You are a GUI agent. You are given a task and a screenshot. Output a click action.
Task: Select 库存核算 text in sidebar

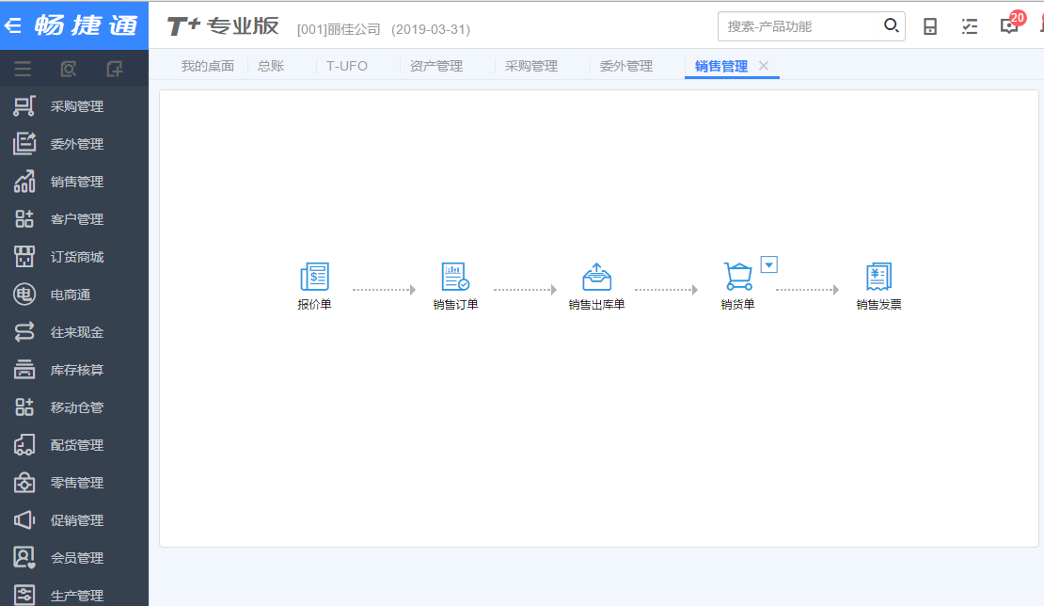pyautogui.click(x=77, y=370)
